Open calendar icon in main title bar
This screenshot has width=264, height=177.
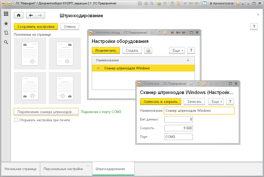pos(178,3)
